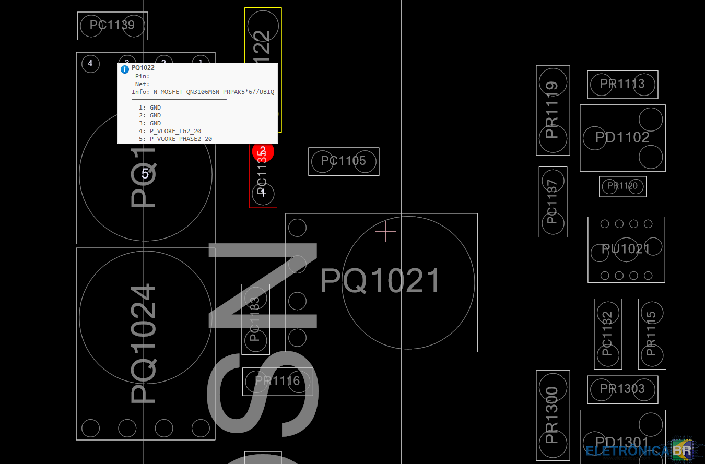This screenshot has width=705, height=464.
Task: Select the red highlighted pin of PC1135
Action: (x=263, y=152)
